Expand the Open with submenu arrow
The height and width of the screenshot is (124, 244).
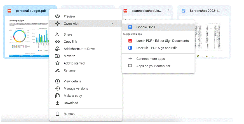[112, 24]
